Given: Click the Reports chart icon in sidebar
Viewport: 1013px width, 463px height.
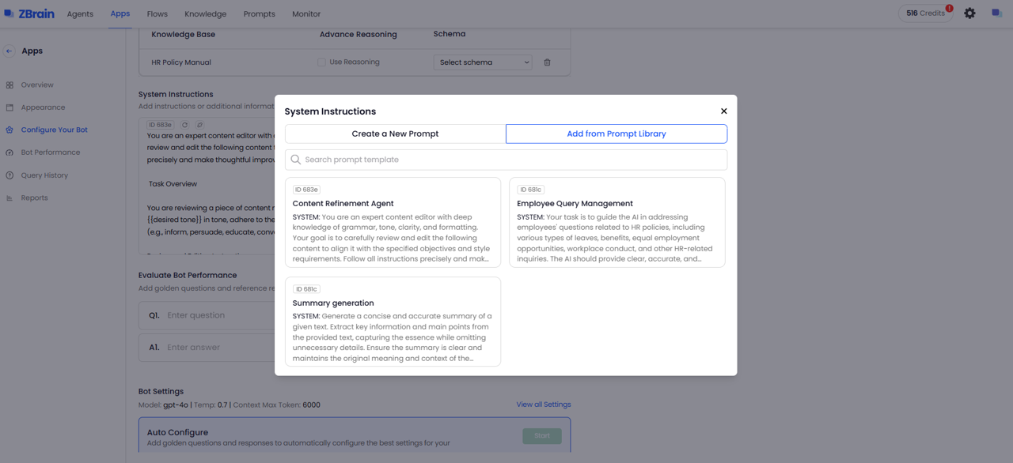Looking at the screenshot, I should [x=9, y=198].
